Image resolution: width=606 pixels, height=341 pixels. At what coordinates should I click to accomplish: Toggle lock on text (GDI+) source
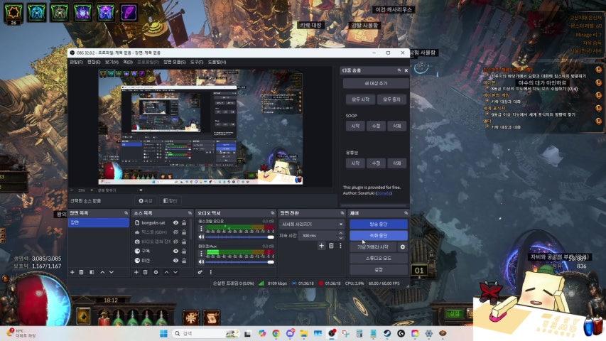click(x=184, y=232)
